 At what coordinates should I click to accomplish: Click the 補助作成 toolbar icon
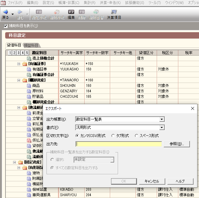[x=57, y=12]
